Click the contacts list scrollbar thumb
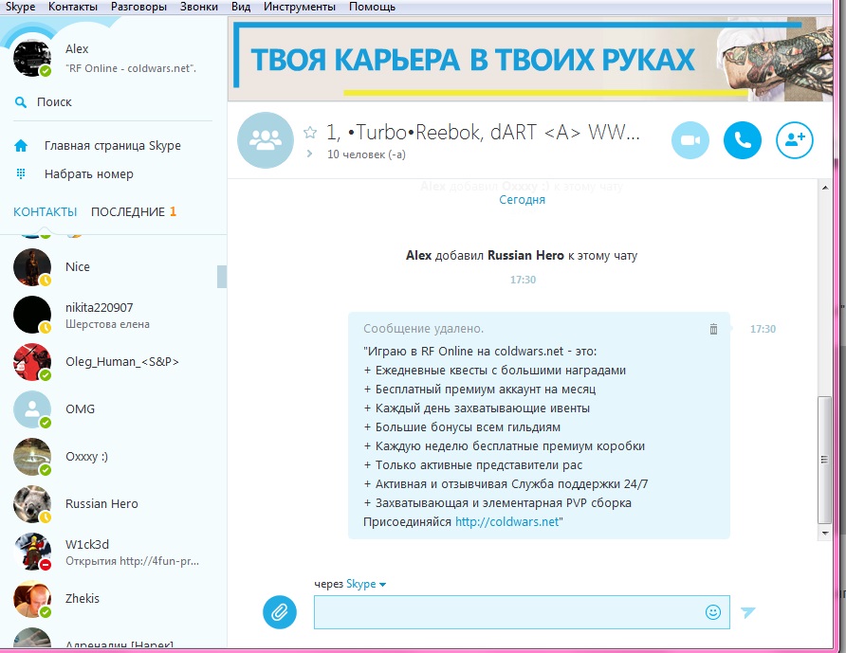Image resolution: width=846 pixels, height=653 pixels. [221, 277]
